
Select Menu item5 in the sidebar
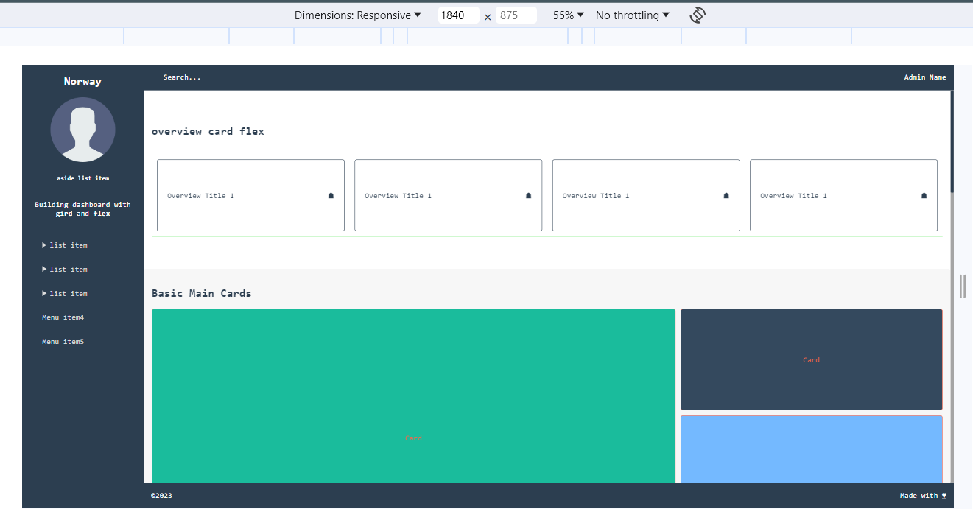click(63, 342)
